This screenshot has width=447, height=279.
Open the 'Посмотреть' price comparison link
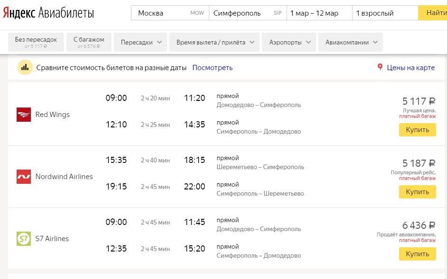(213, 68)
